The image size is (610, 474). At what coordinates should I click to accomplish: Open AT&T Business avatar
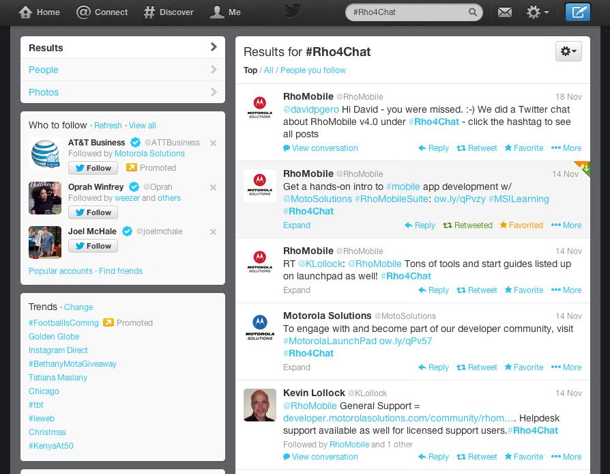pos(45,154)
